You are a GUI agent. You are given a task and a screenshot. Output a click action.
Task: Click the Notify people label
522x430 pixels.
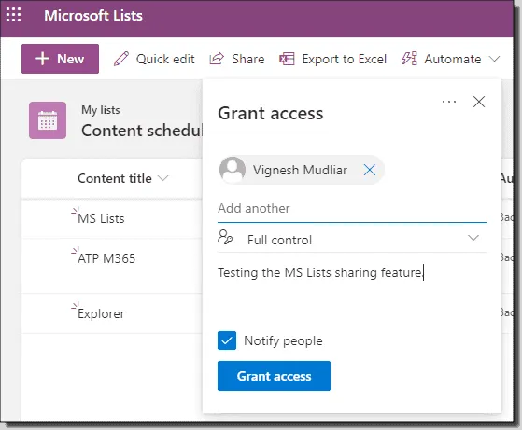pos(283,340)
